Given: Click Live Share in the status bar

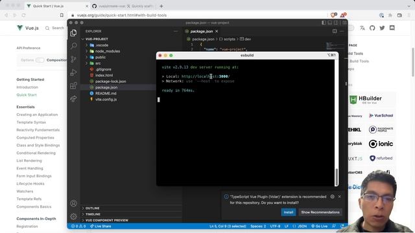Looking at the screenshot, I should pyautogui.click(x=101, y=226).
